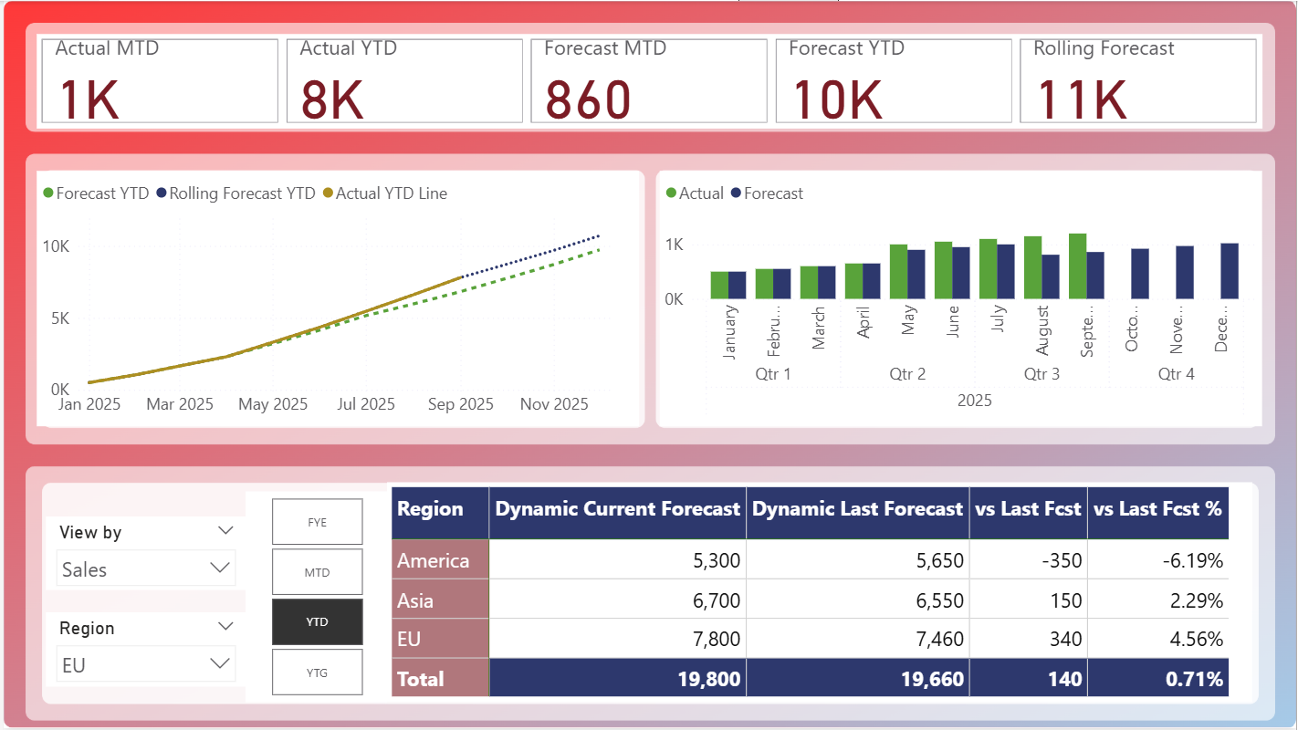Click the October forecast bar
Screen dimensions: 1298x730
click(x=1140, y=274)
